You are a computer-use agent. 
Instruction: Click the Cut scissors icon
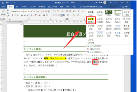tap(8, 10)
